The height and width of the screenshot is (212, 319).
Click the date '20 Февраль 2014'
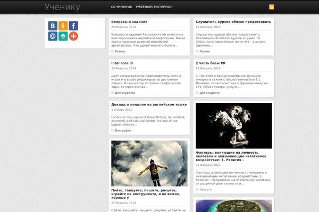(123, 27)
